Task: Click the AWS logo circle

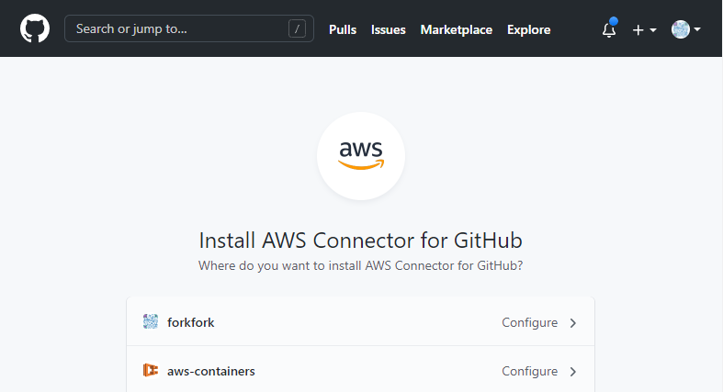Action: [361, 156]
